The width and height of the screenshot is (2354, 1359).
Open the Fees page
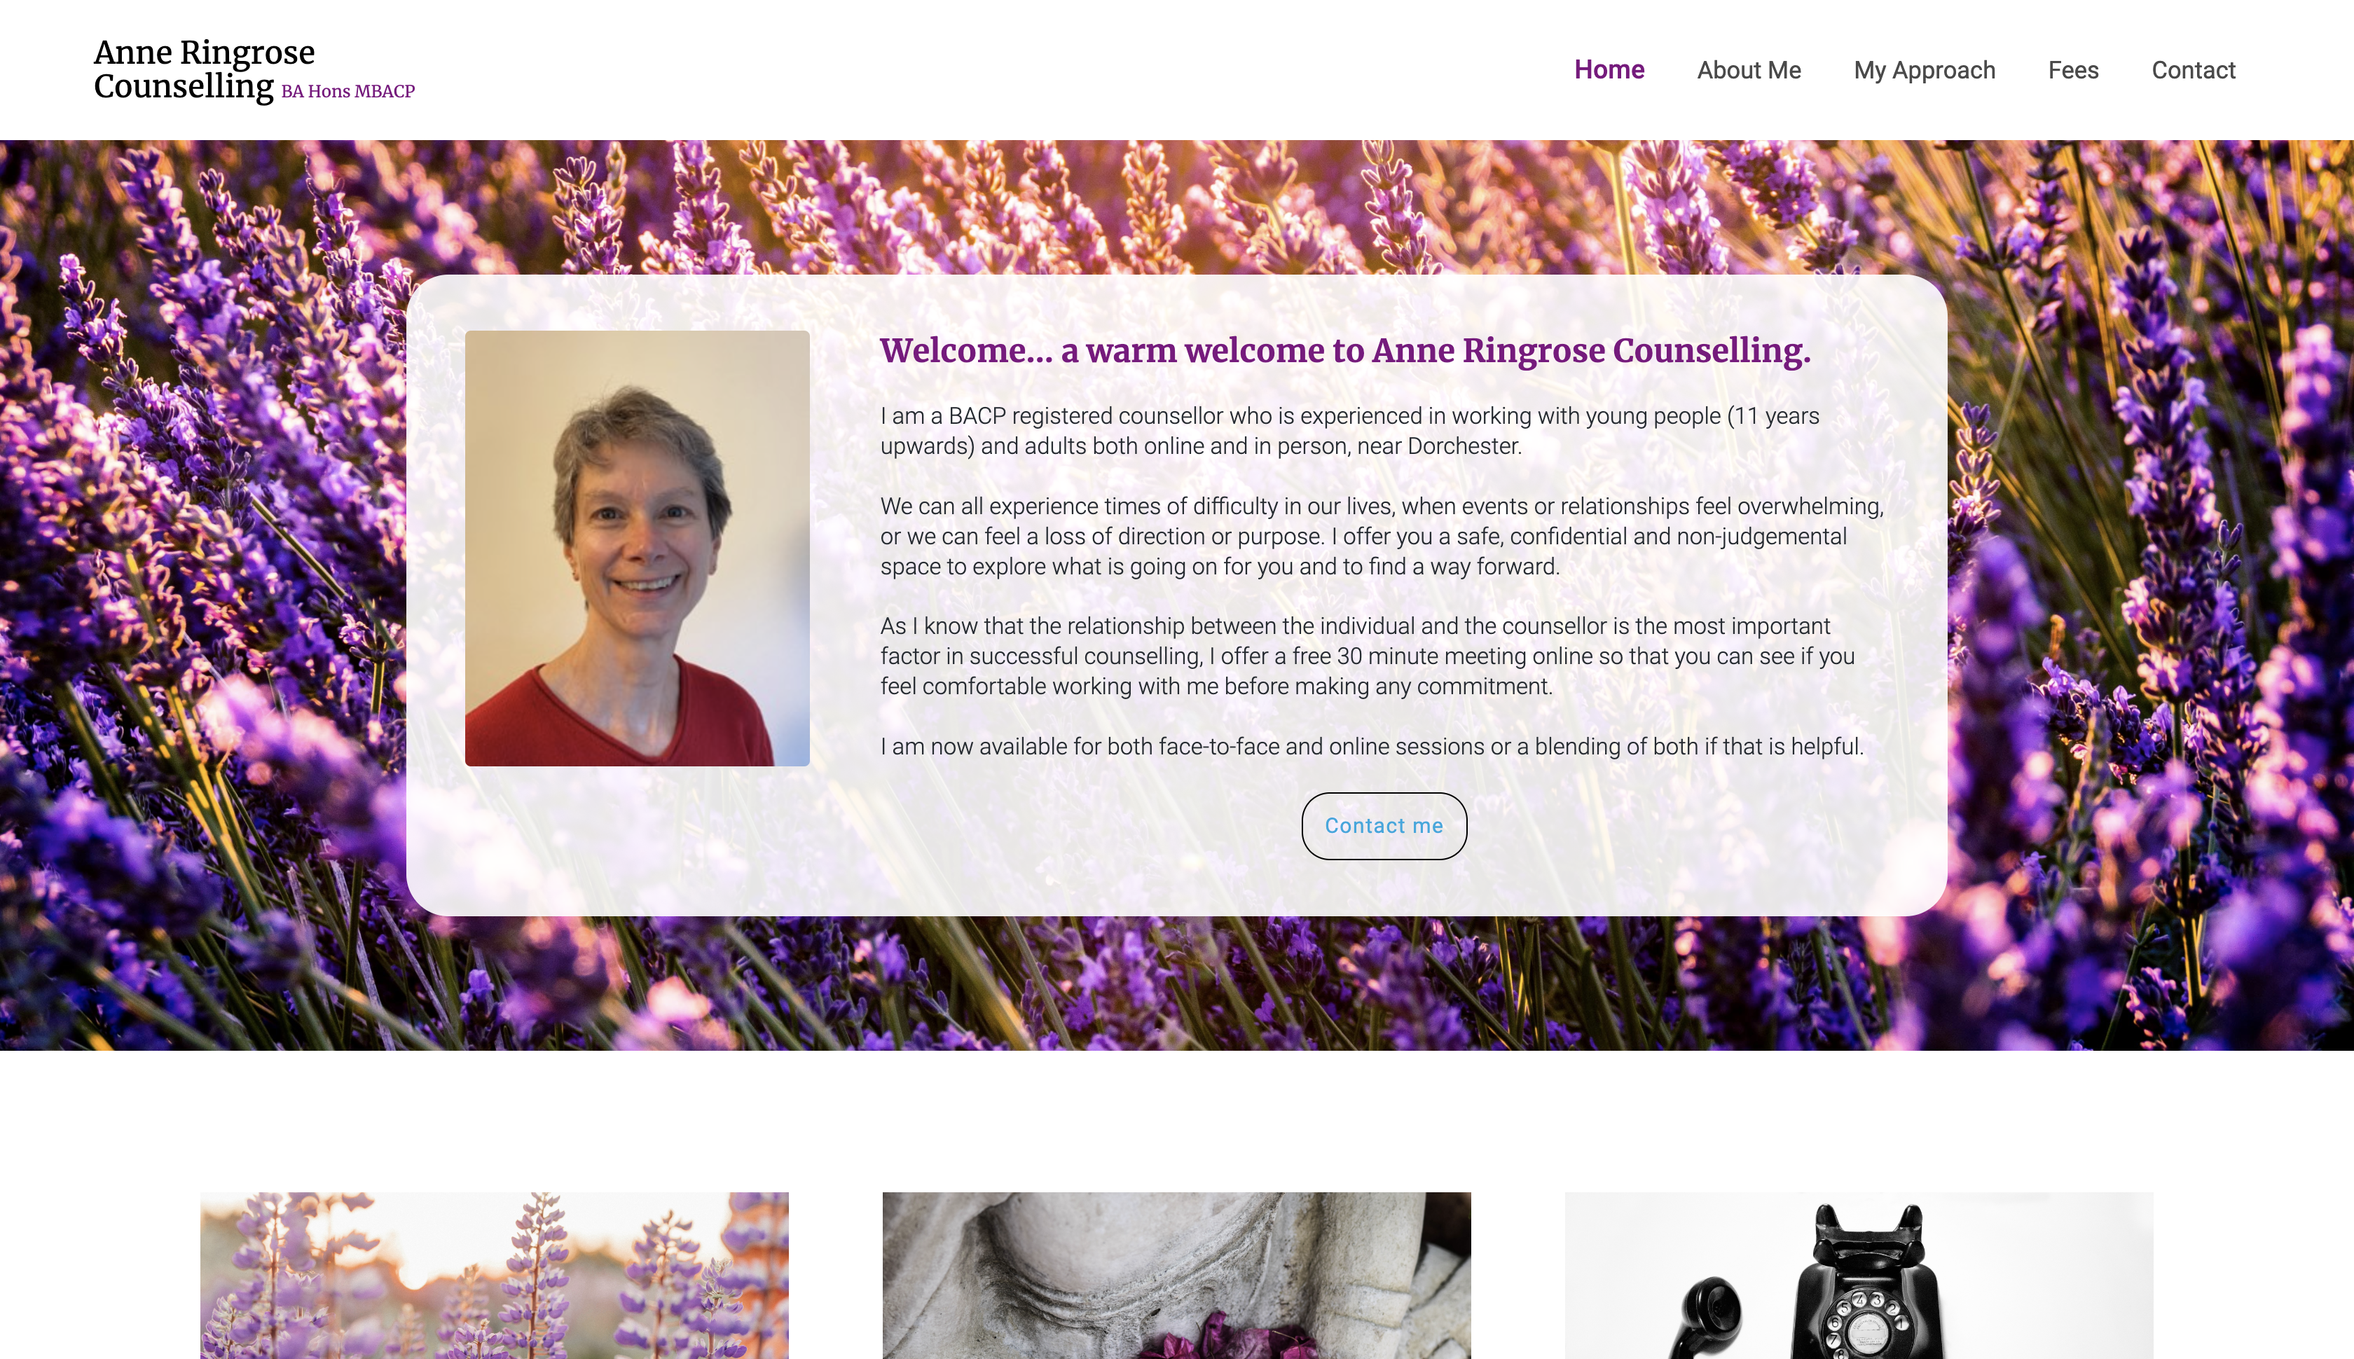[x=2072, y=69]
